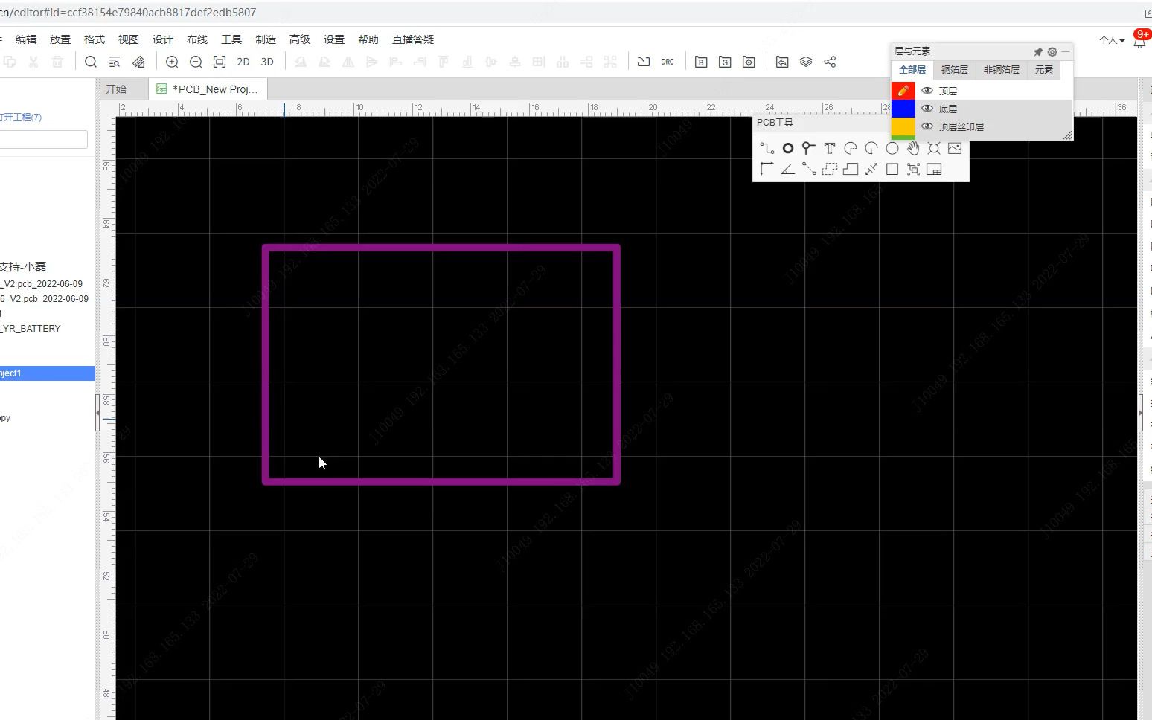Switch to the 全部层 tab

click(x=912, y=70)
